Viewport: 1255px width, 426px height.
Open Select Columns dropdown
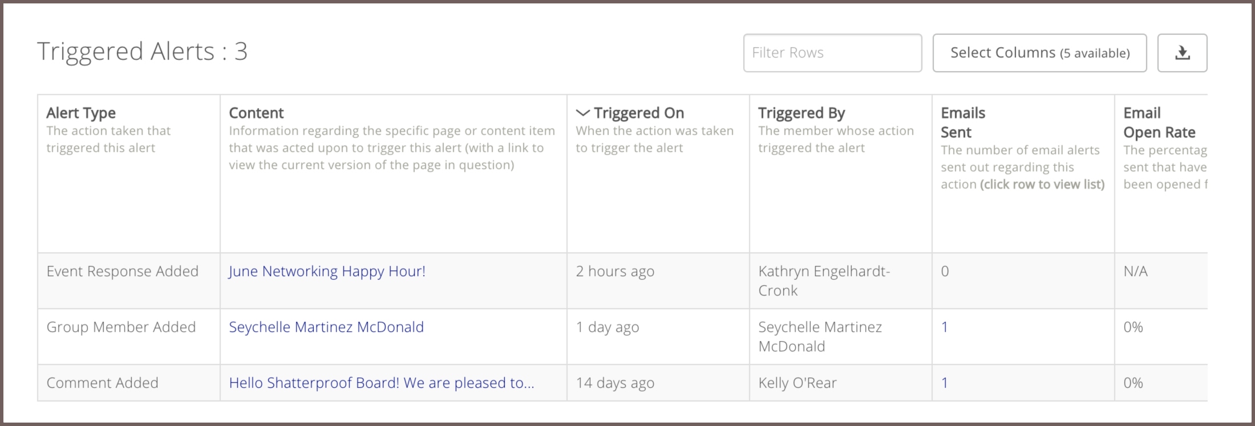1039,53
